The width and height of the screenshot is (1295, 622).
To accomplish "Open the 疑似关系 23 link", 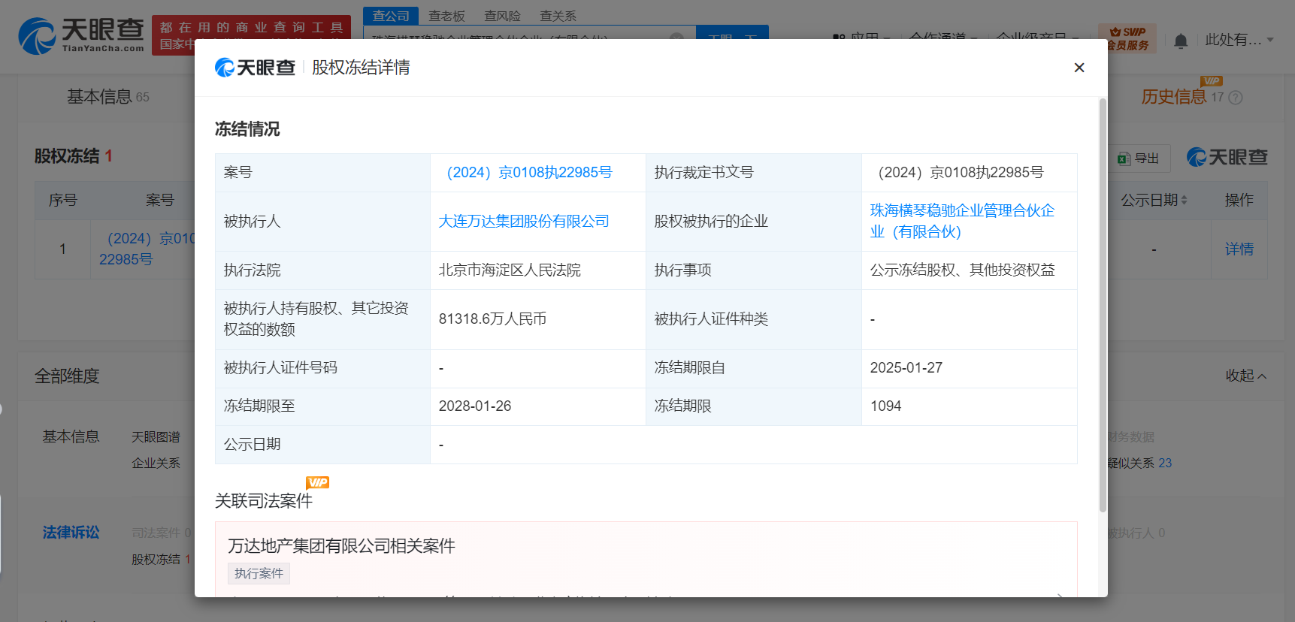I will [1139, 463].
